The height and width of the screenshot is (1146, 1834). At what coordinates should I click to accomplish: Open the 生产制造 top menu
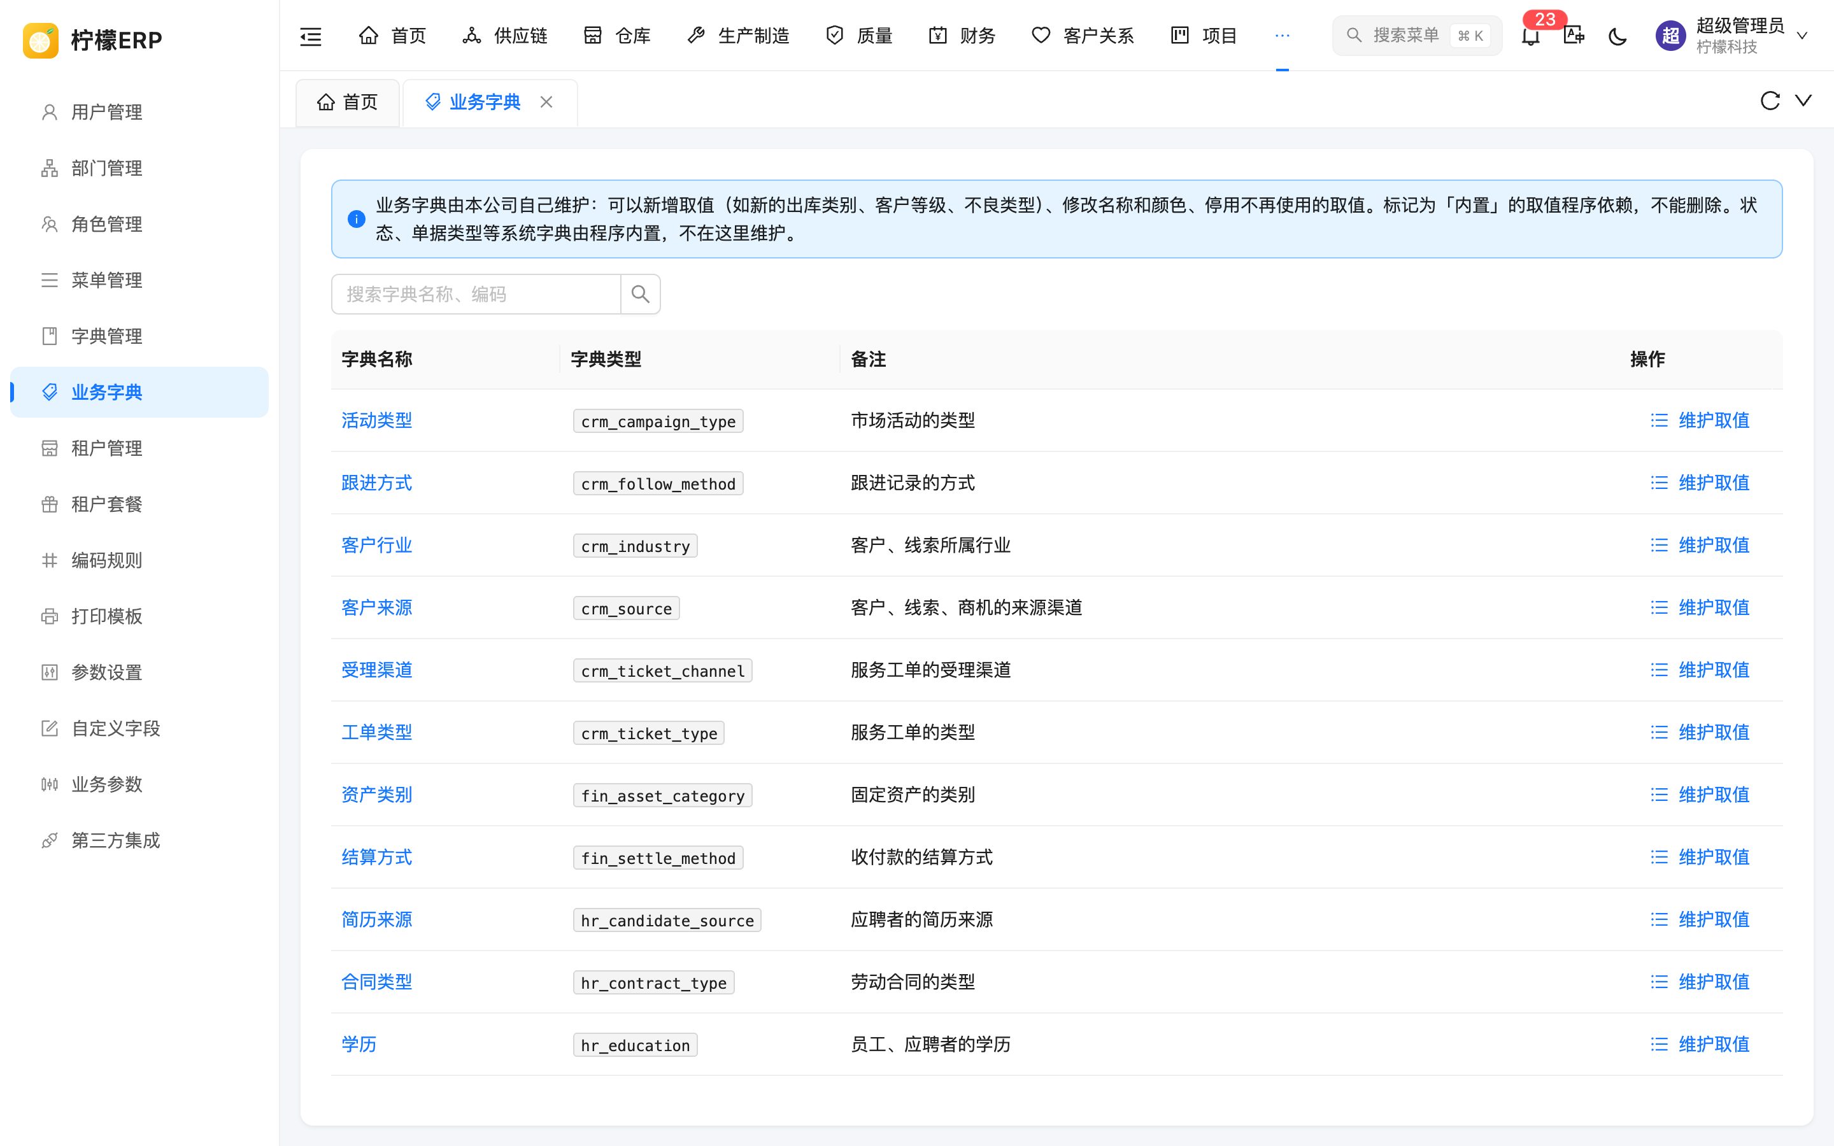pyautogui.click(x=738, y=36)
